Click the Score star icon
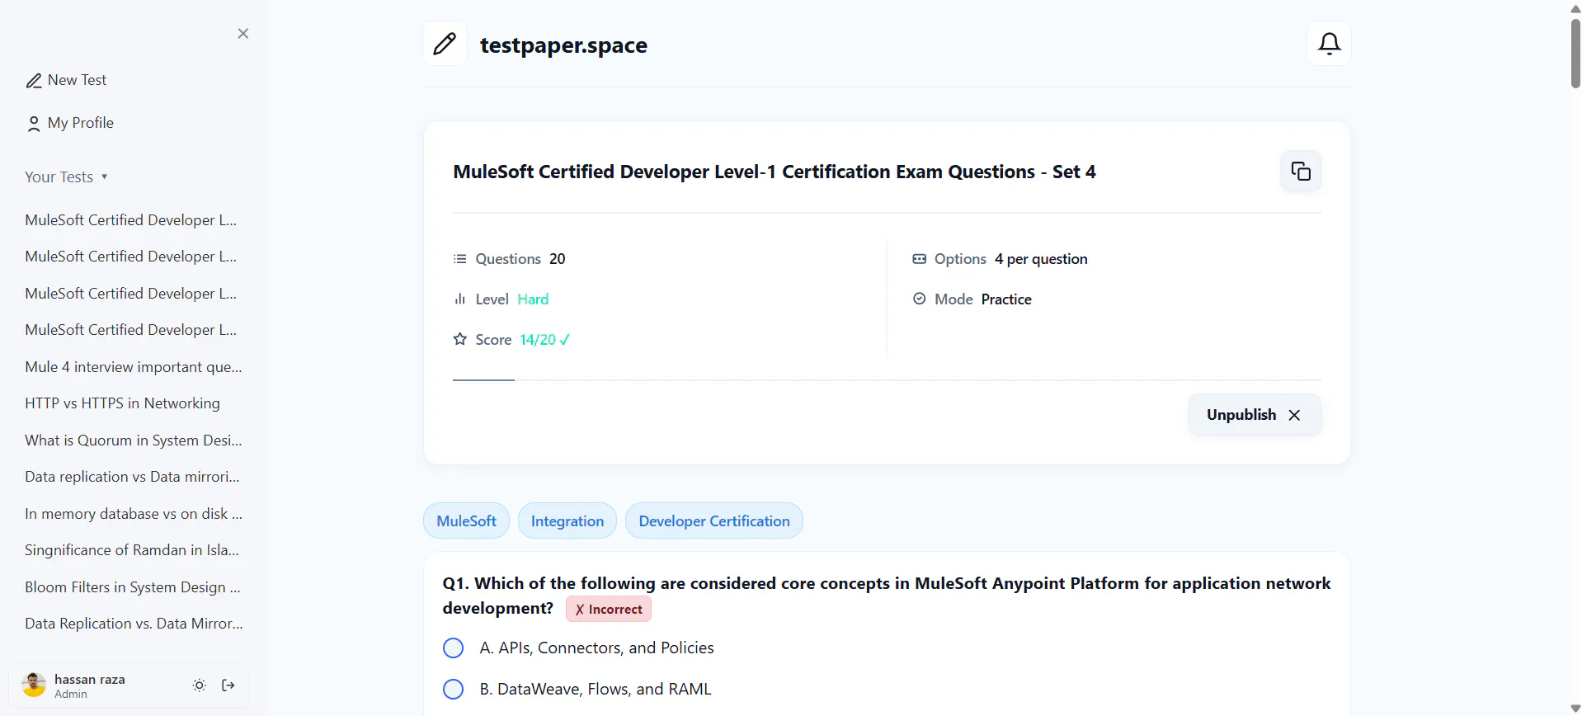The width and height of the screenshot is (1582, 716). point(459,339)
